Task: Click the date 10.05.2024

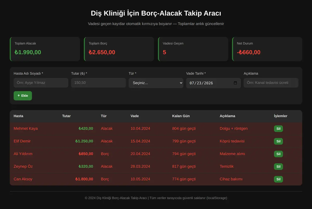Action: click(x=140, y=179)
